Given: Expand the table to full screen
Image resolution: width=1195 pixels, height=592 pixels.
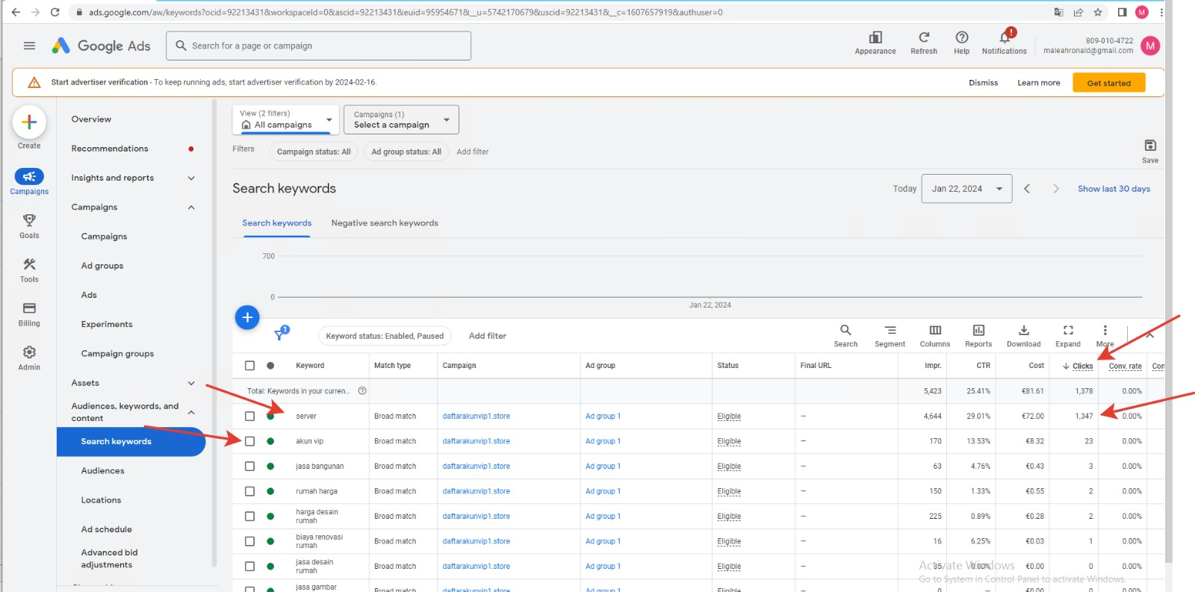Looking at the screenshot, I should (1068, 330).
